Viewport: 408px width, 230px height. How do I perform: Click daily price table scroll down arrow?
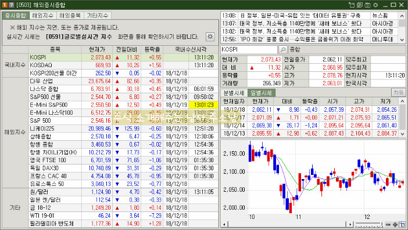click(402, 134)
